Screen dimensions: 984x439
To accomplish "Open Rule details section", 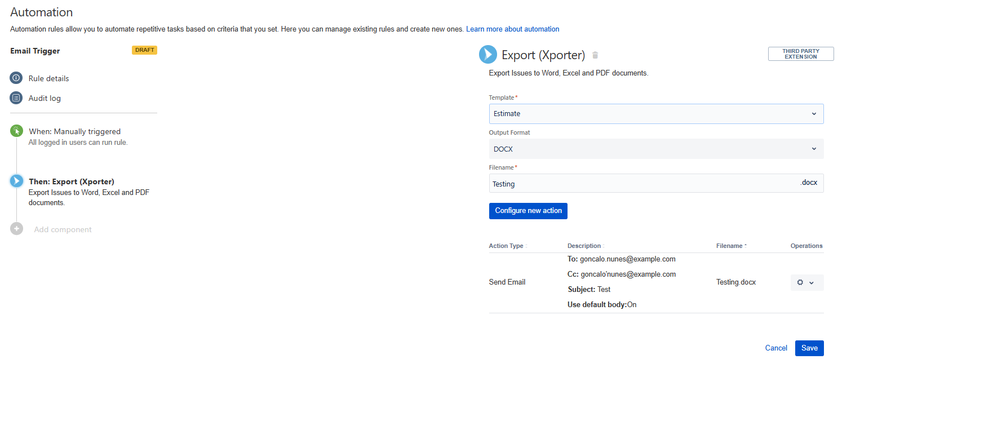I will coord(49,78).
